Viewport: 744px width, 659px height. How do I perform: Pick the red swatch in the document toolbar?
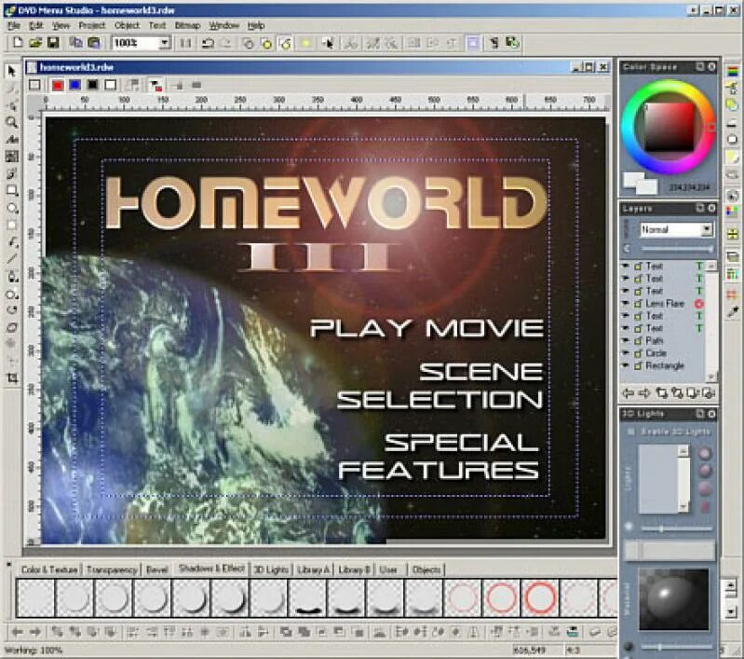[x=58, y=85]
